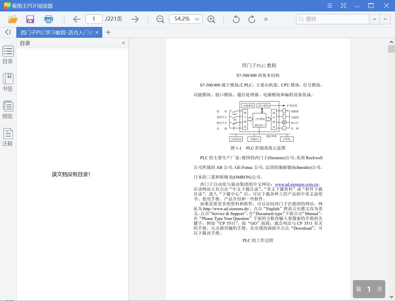Rotate page clockwise

coord(252,19)
